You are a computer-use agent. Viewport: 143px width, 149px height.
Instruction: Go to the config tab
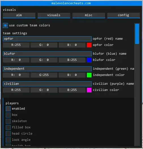[123, 15]
